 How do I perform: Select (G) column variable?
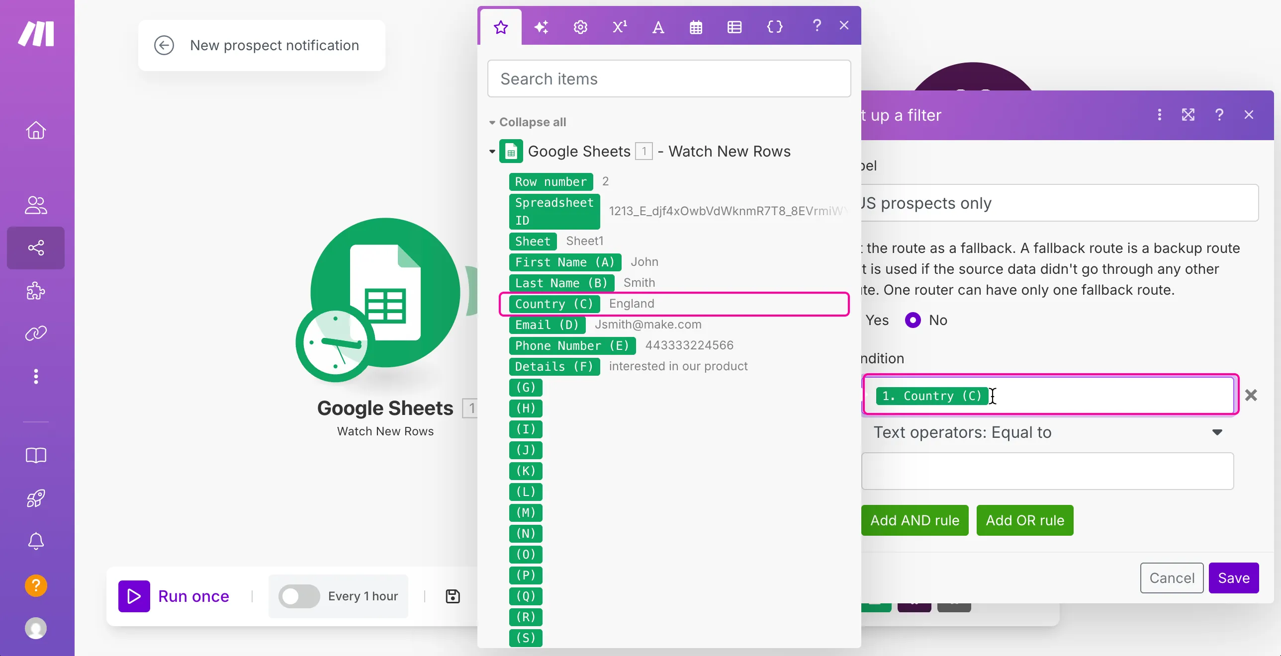pos(526,387)
